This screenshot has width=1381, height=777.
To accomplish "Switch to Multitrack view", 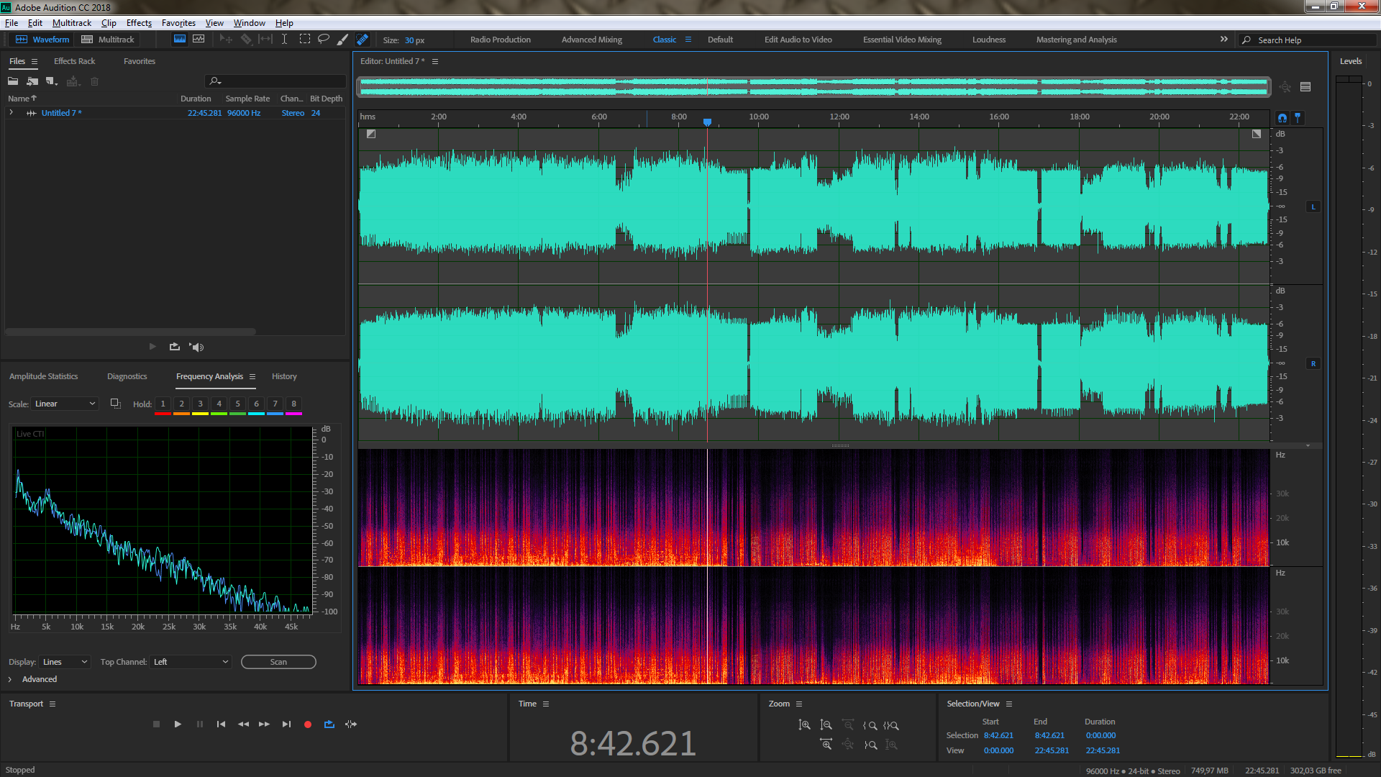I will tap(108, 40).
